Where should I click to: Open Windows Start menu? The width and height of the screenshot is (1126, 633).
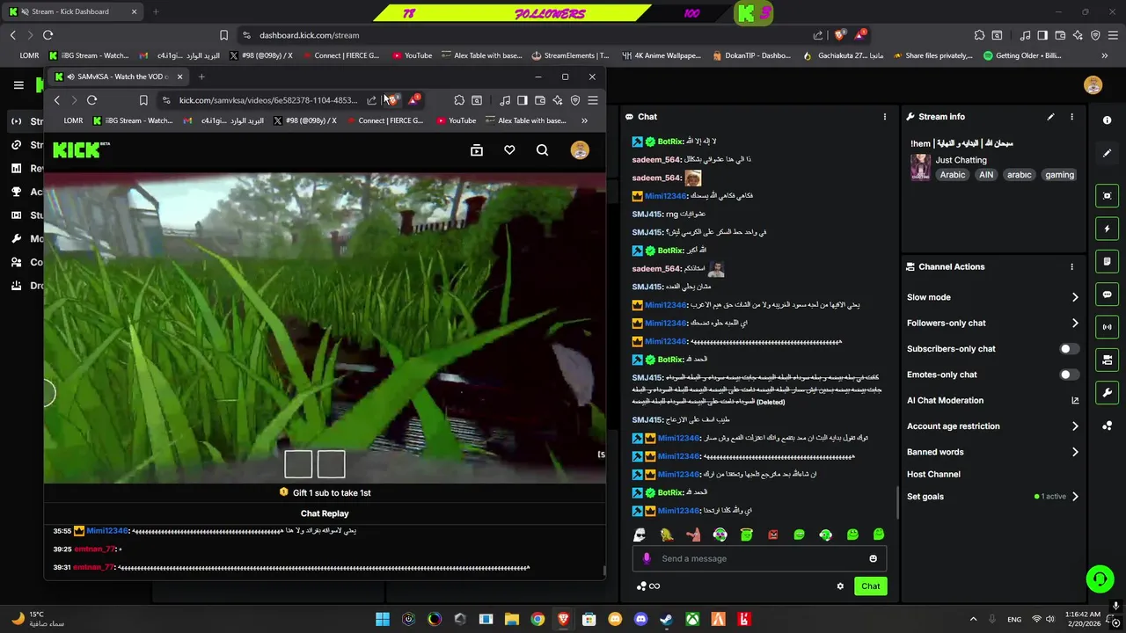pyautogui.click(x=383, y=619)
